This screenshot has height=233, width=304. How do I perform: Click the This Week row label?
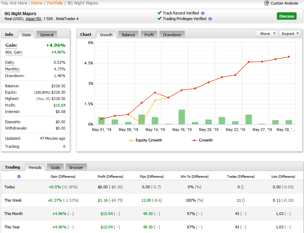click(13, 200)
